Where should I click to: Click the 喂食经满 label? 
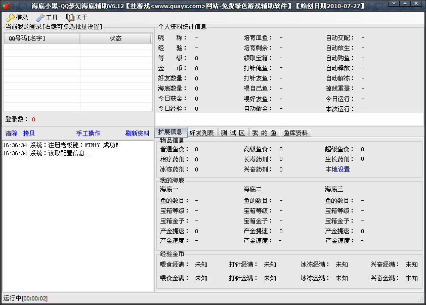tap(174, 264)
